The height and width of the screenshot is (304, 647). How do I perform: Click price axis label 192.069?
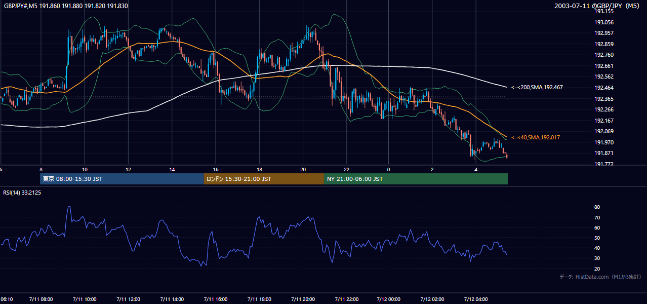[x=604, y=131]
